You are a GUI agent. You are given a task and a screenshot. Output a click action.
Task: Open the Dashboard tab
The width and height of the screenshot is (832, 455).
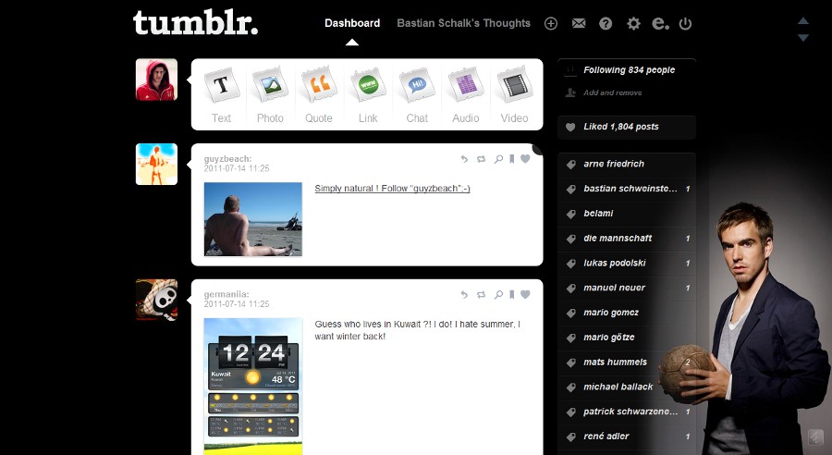(x=352, y=23)
